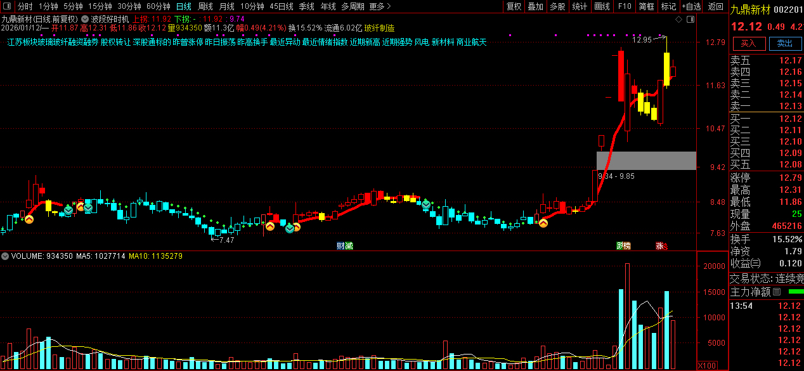Expand the 更多 periods menu
The height and width of the screenshot is (371, 804).
click(380, 6)
